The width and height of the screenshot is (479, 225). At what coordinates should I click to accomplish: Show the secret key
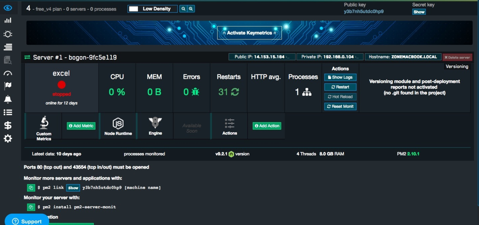[419, 12]
